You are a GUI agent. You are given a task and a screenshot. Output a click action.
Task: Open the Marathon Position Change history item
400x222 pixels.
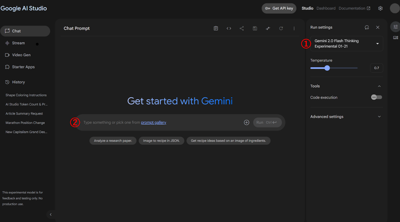pos(25,123)
